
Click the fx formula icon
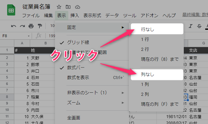38,36
